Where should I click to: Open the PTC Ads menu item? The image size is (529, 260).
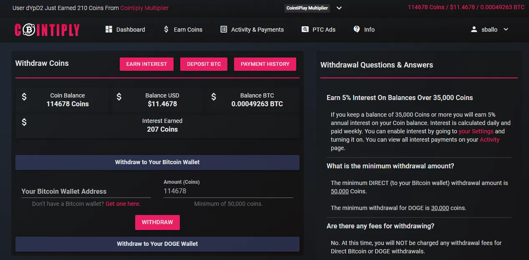pyautogui.click(x=318, y=30)
